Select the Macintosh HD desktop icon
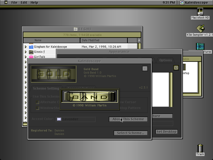Image resolution: width=213 pixels, height=160 pixels. pos(200,11)
